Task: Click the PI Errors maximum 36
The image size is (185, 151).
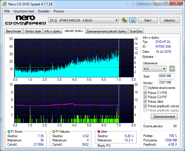Action: click(42, 140)
